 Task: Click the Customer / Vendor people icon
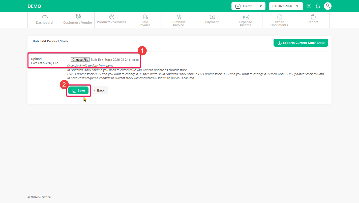tap(78, 17)
